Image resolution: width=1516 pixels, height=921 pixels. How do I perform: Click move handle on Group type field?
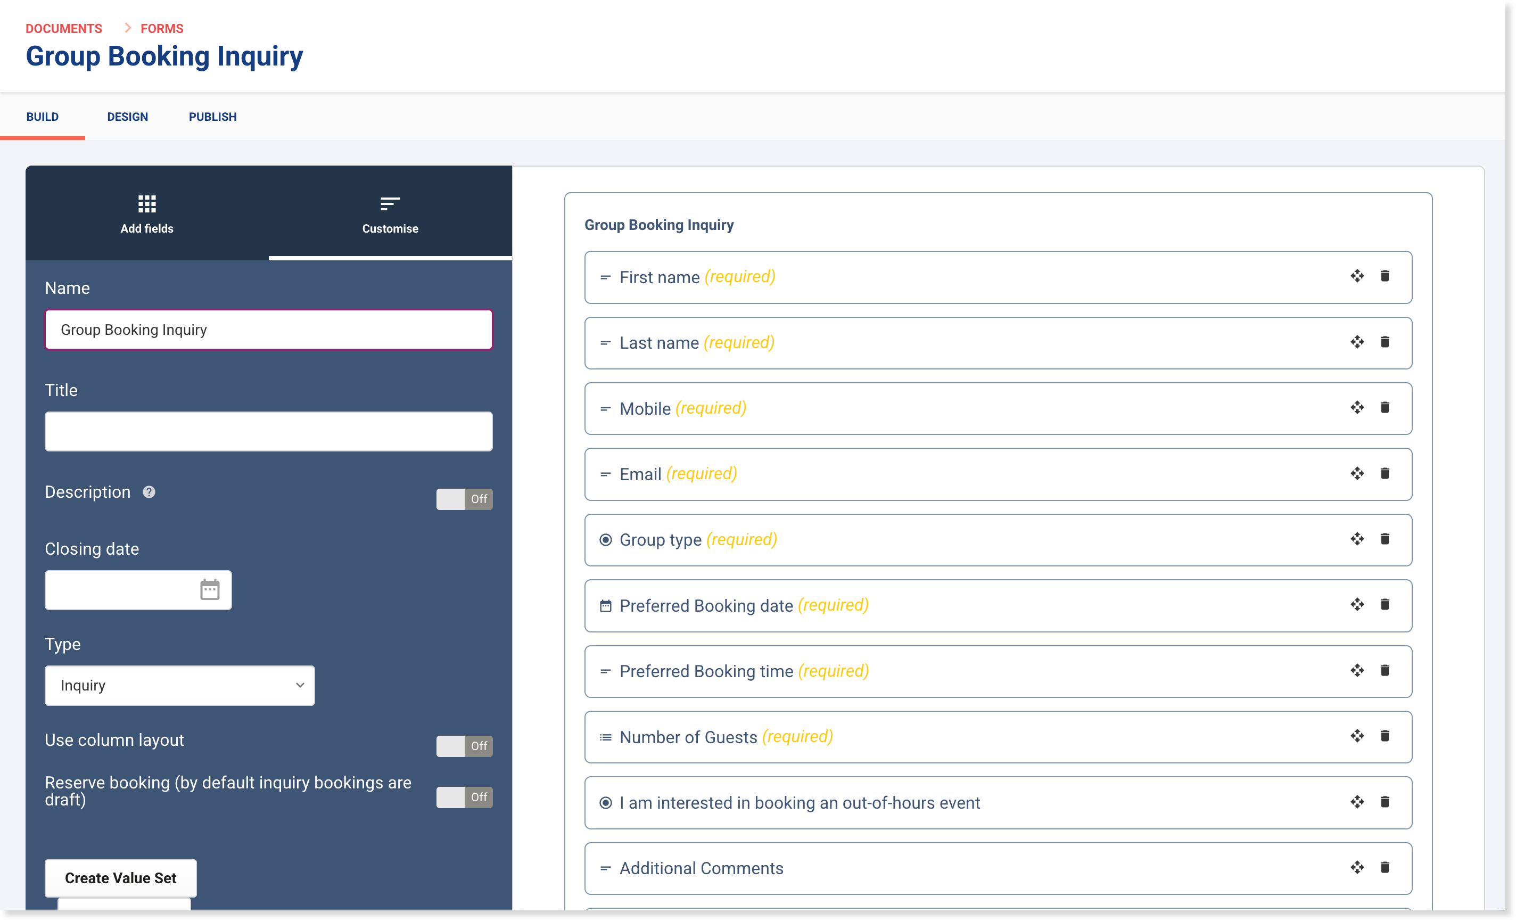coord(1357,540)
